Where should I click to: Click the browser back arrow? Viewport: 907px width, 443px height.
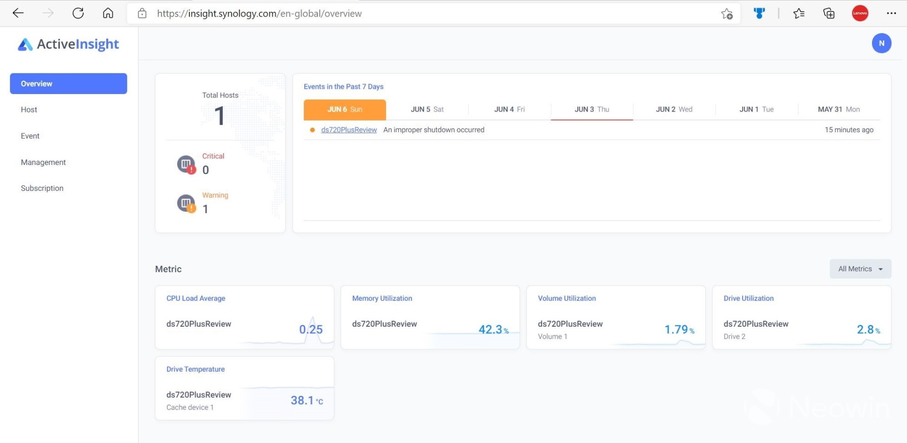[18, 13]
